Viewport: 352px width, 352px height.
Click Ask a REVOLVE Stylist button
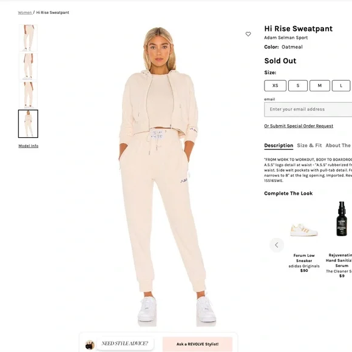[198, 344]
